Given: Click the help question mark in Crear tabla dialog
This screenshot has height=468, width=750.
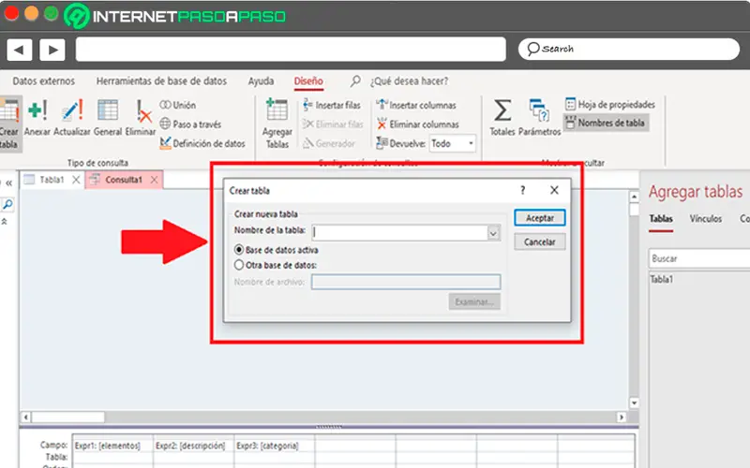Looking at the screenshot, I should [x=522, y=190].
